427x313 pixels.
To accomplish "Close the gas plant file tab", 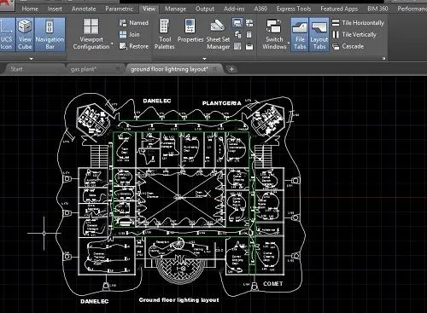I will pos(118,68).
